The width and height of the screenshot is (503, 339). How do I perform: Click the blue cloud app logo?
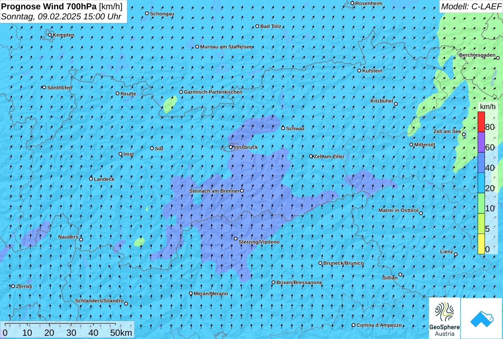[x=481, y=318]
